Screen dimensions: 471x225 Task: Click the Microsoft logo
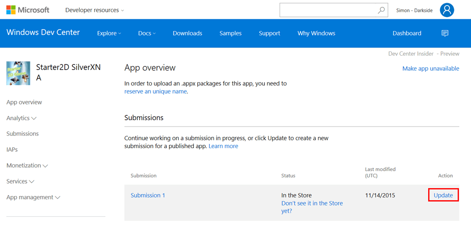(28, 10)
